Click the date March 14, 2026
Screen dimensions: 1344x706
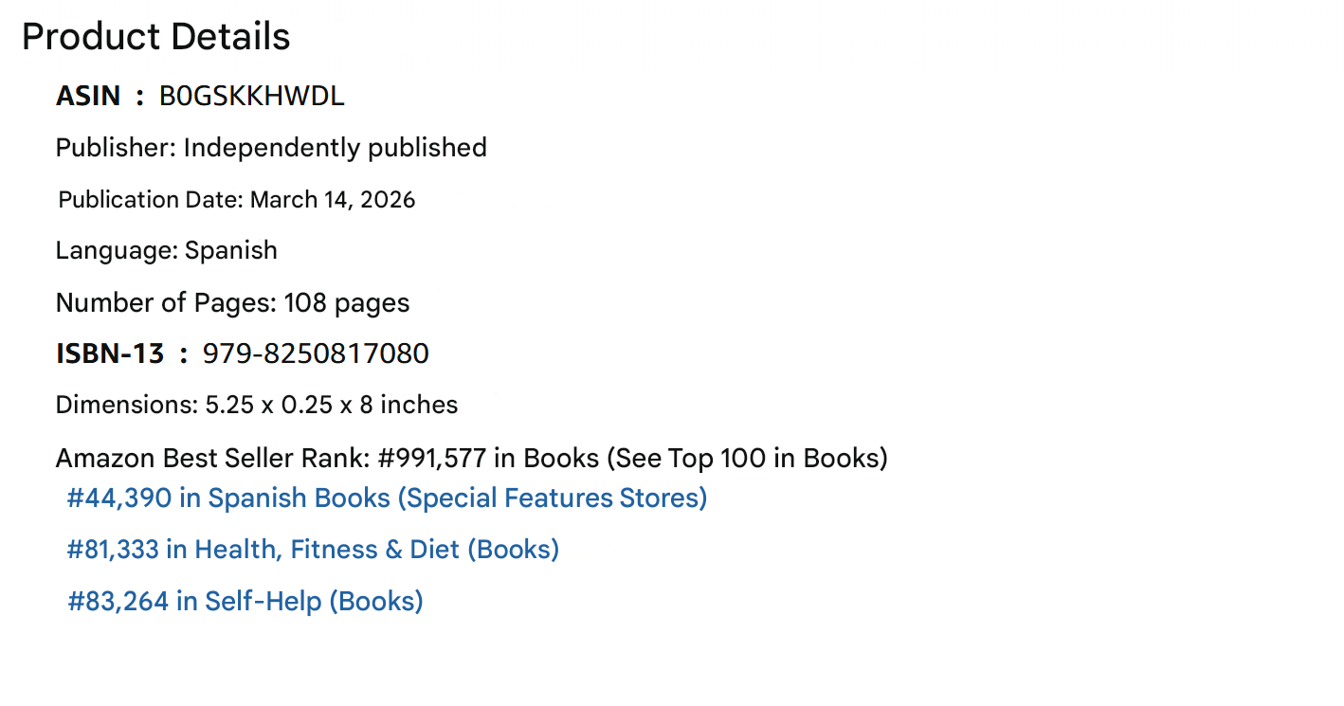[x=333, y=200]
